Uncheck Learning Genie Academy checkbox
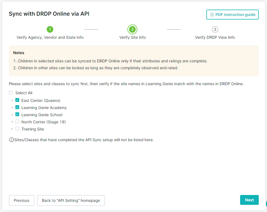The image size is (267, 212). pyautogui.click(x=17, y=107)
